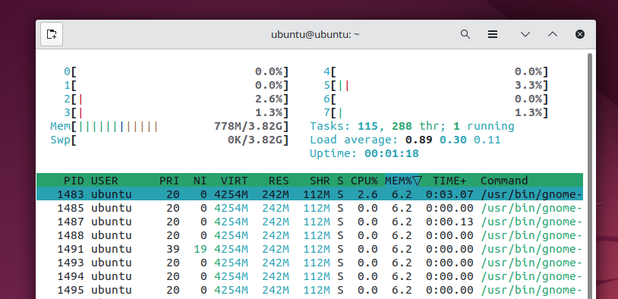Sort by the PRI column header

pos(169,181)
